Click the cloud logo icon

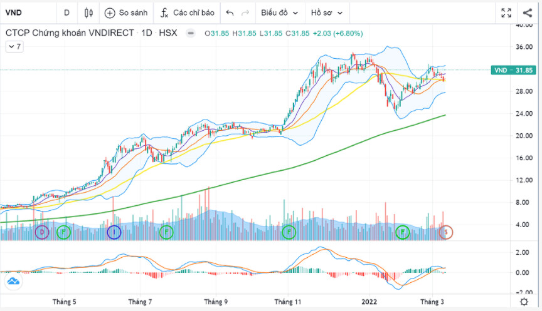pos(13,282)
